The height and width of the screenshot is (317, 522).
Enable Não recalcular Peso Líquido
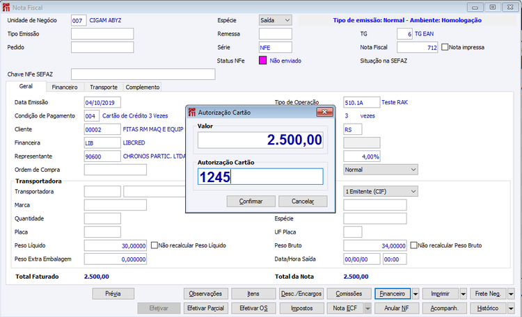154,245
